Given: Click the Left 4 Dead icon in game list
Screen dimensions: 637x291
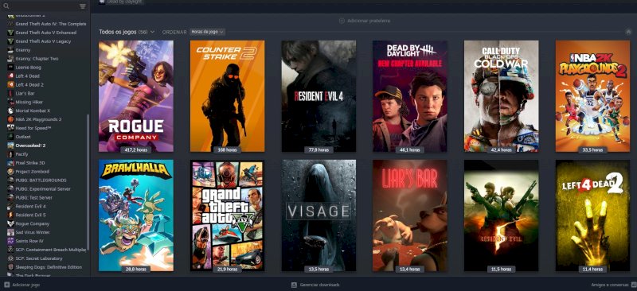Looking at the screenshot, I should click(x=10, y=76).
